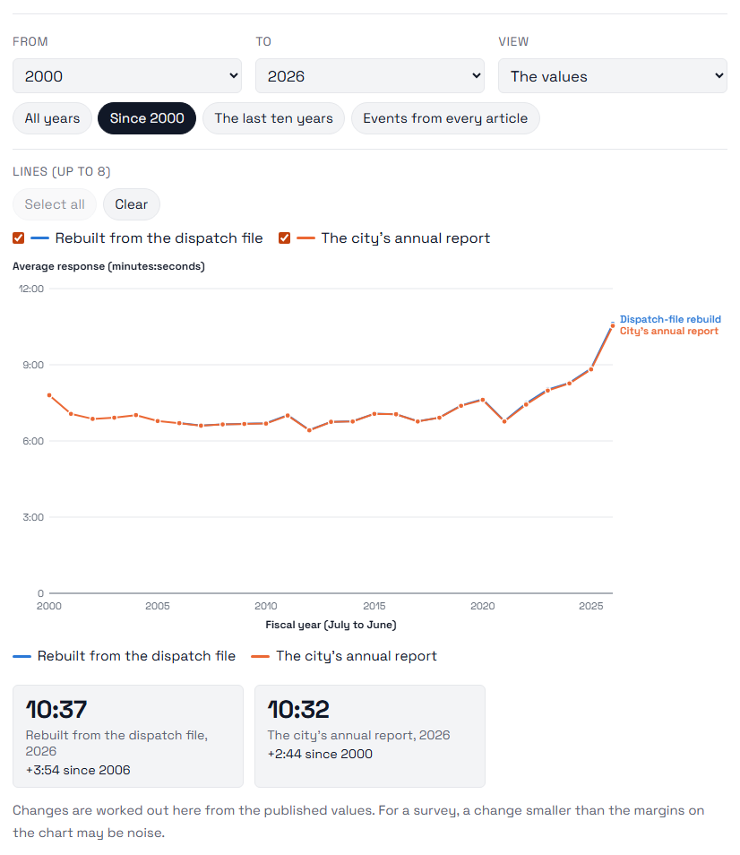Select the All years preset
Viewport: 740px width, 855px height.
52,118
